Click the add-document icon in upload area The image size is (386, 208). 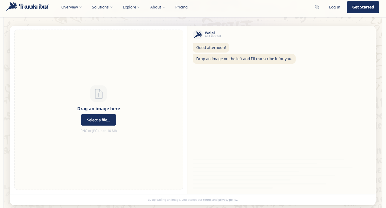point(99,94)
